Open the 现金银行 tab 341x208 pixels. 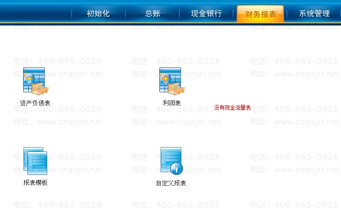[x=206, y=13]
